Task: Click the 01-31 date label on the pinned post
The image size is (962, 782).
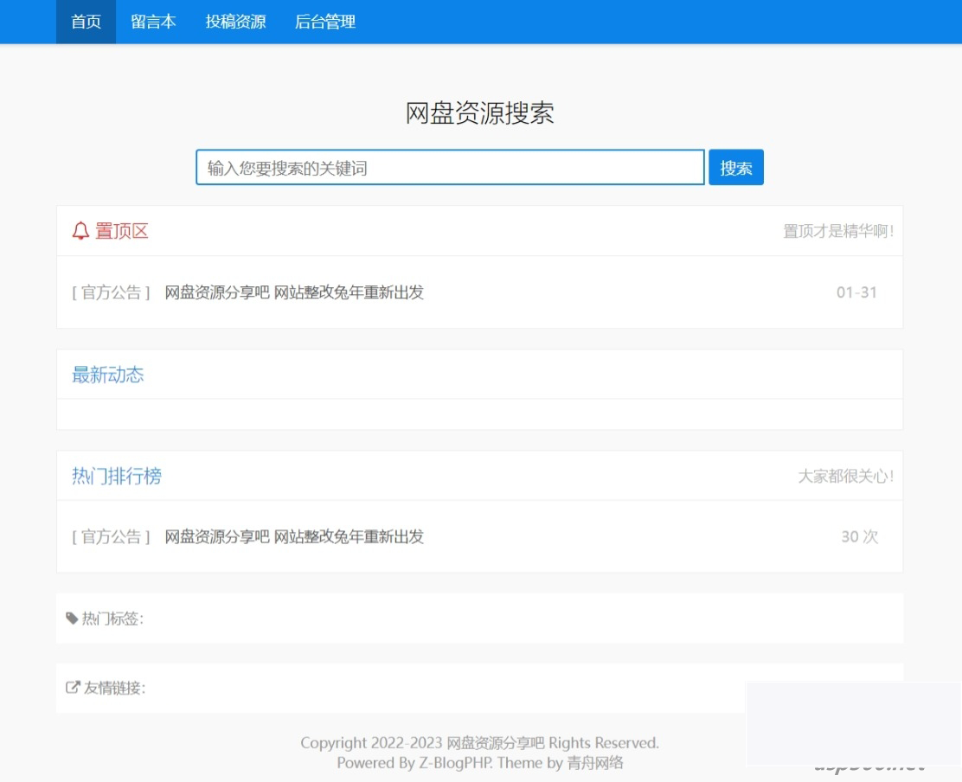Action: pyautogui.click(x=856, y=292)
